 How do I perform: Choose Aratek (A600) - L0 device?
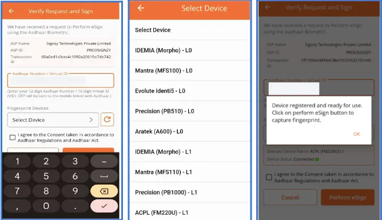[x=189, y=131]
